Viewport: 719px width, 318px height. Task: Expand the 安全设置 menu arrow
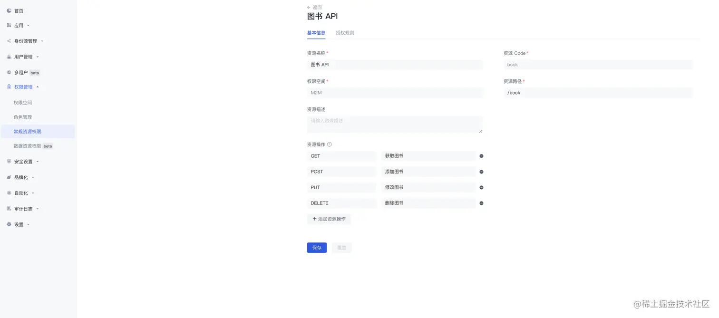[x=38, y=162]
